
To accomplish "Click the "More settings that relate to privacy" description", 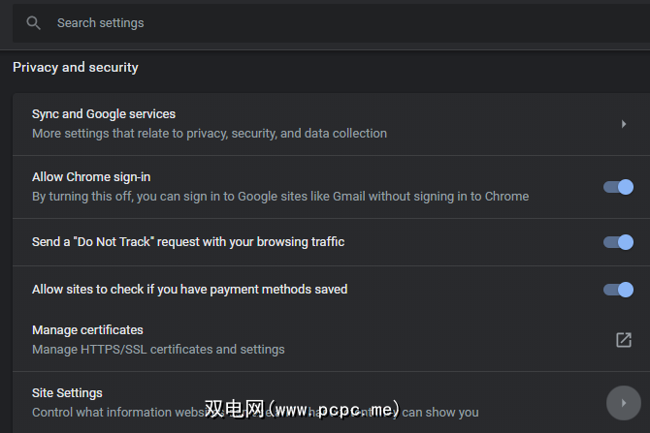I will (x=210, y=134).
